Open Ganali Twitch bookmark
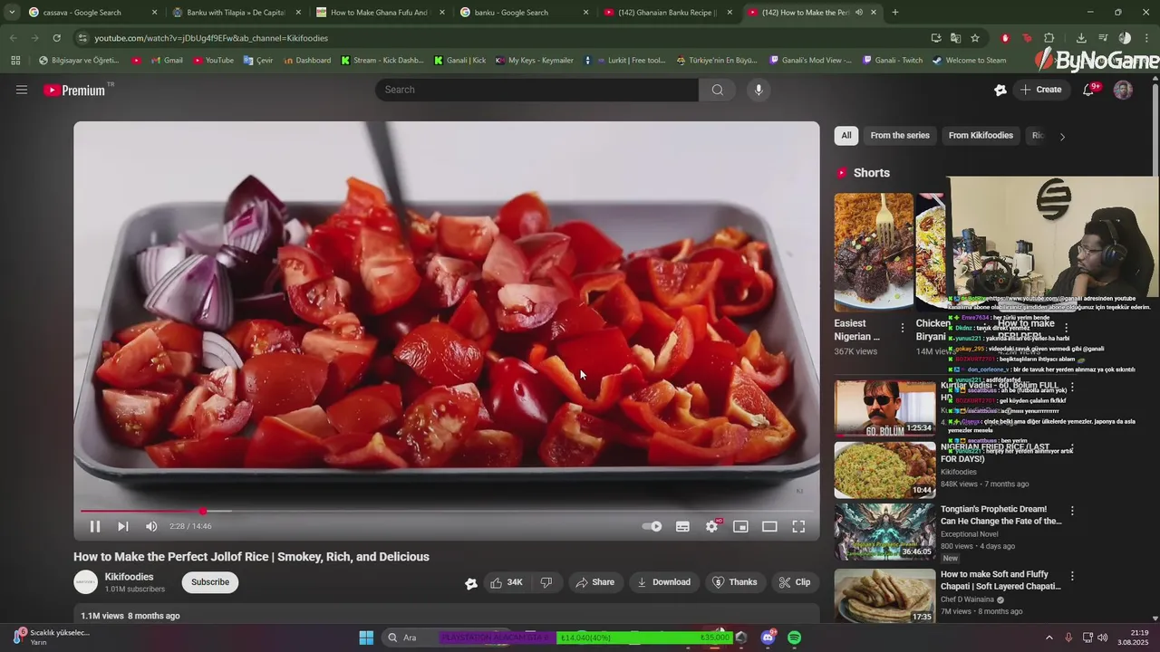The width and height of the screenshot is (1160, 652). [893, 61]
